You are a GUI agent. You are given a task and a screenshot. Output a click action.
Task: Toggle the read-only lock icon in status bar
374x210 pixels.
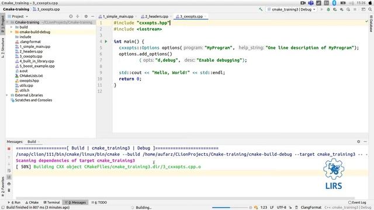tap(290, 208)
